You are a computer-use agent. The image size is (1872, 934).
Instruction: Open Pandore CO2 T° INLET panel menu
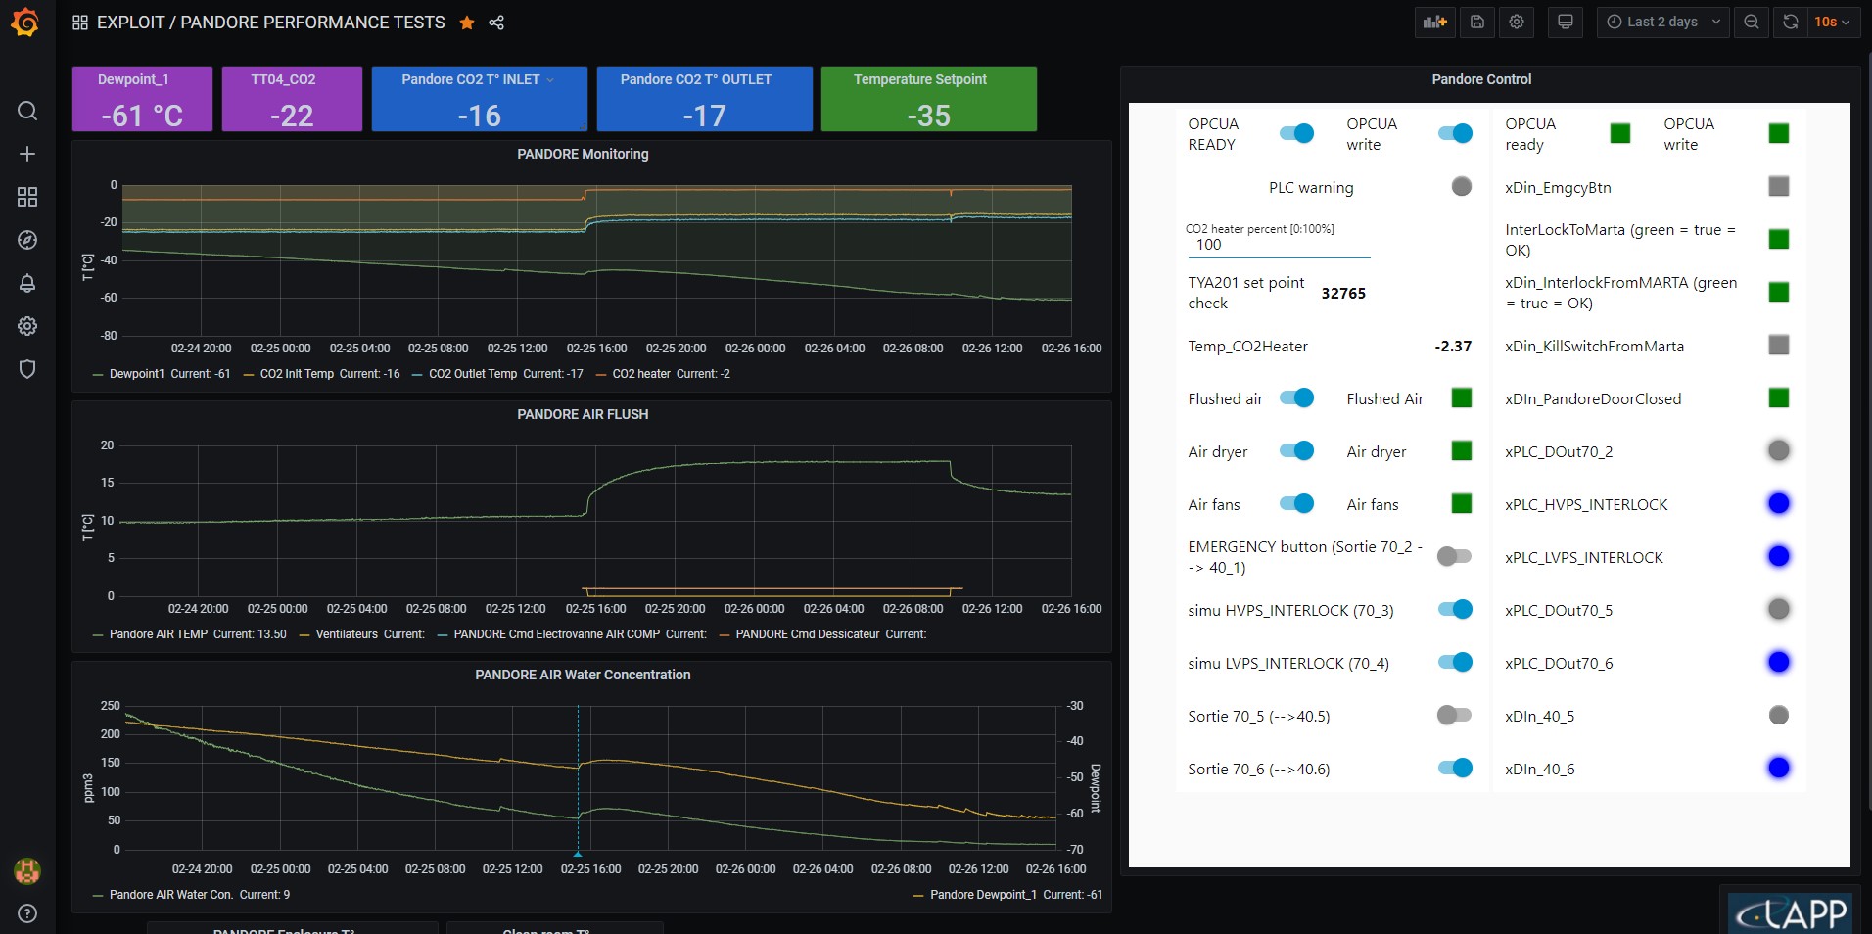click(479, 79)
